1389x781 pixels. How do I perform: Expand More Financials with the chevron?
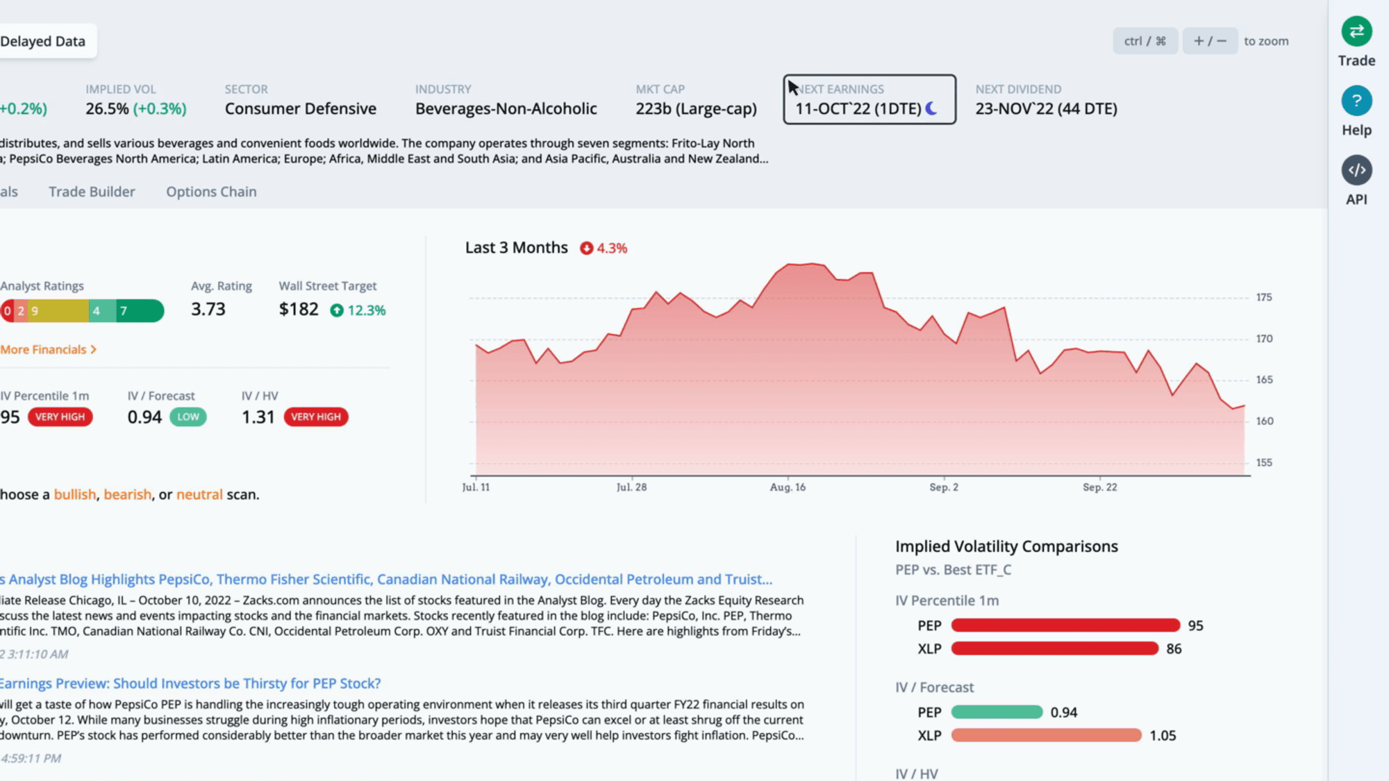coord(49,349)
